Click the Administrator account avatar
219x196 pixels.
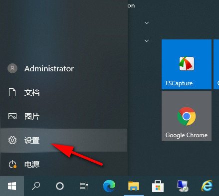pyautogui.click(x=12, y=68)
